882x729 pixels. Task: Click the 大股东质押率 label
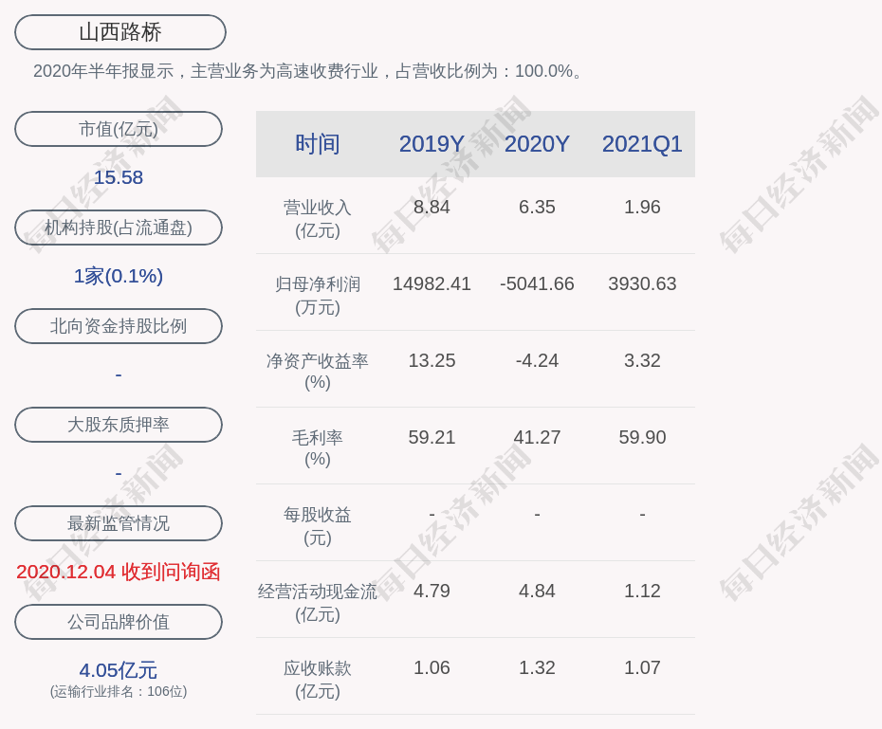(118, 425)
